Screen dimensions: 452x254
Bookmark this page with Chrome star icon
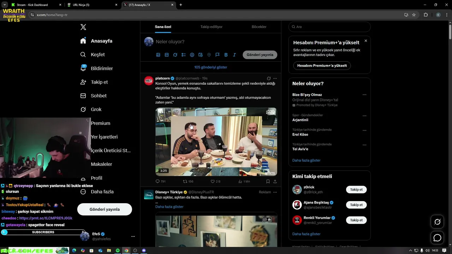tap(414, 15)
